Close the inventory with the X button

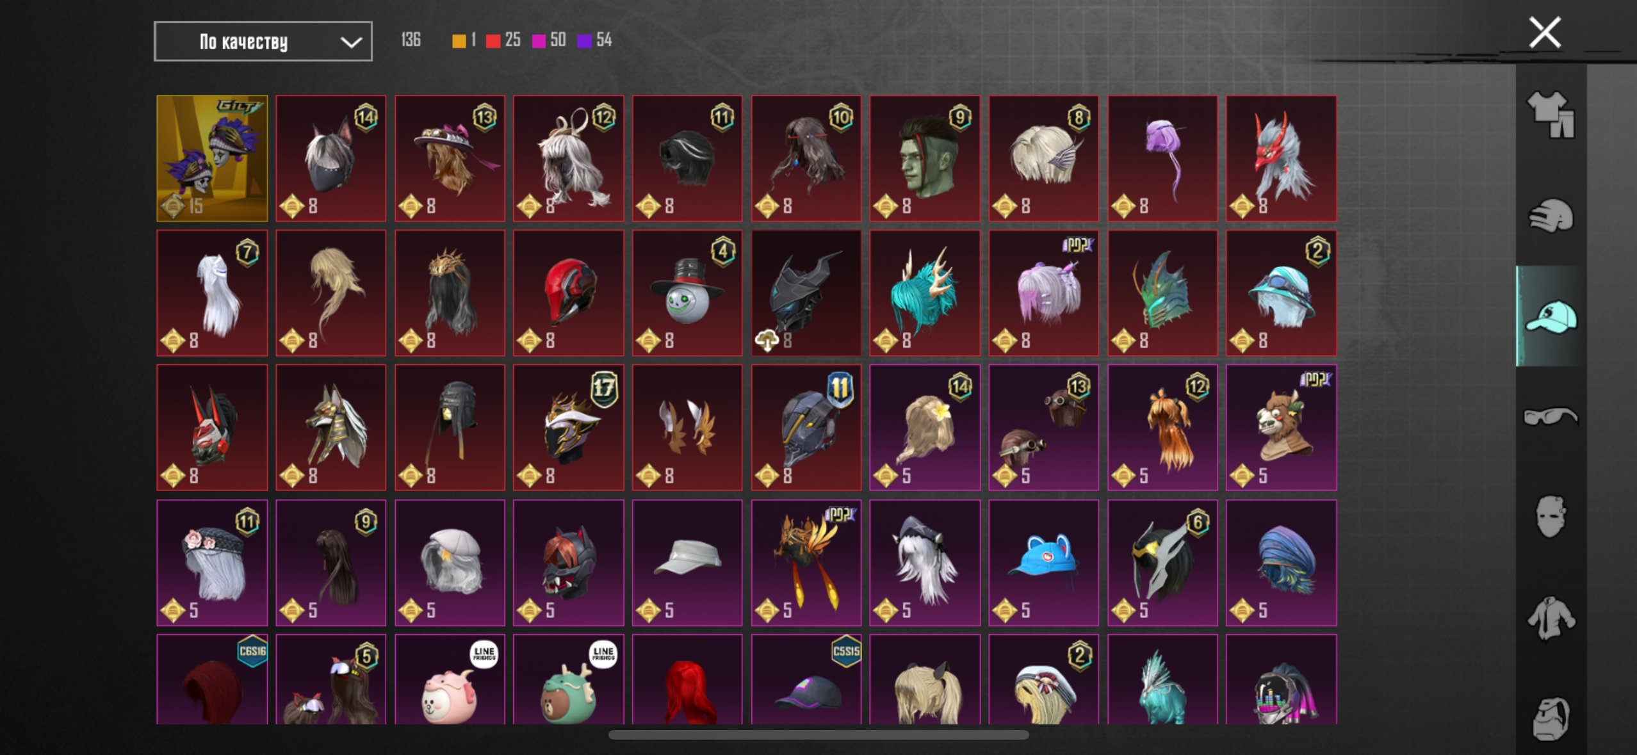coord(1545,33)
